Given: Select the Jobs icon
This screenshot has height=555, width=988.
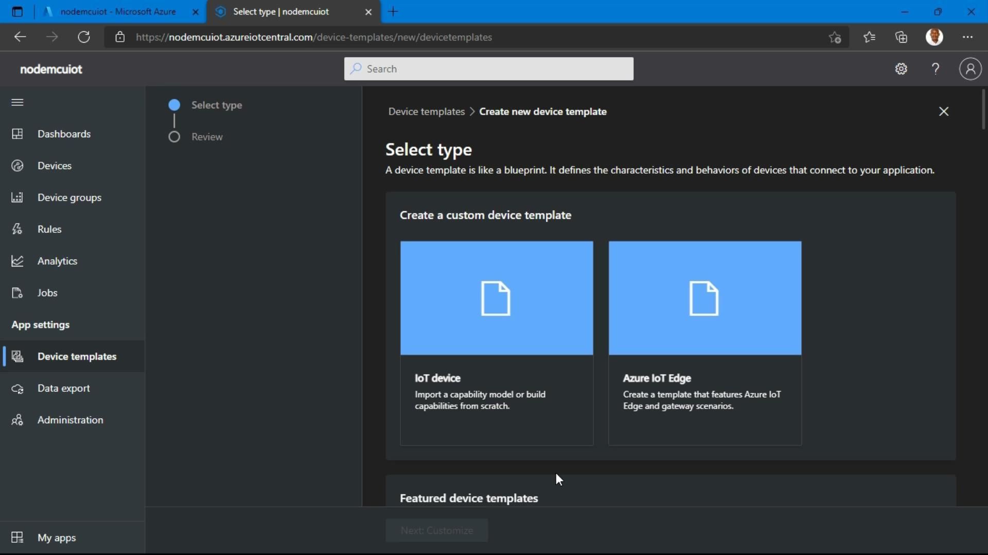Looking at the screenshot, I should [17, 293].
